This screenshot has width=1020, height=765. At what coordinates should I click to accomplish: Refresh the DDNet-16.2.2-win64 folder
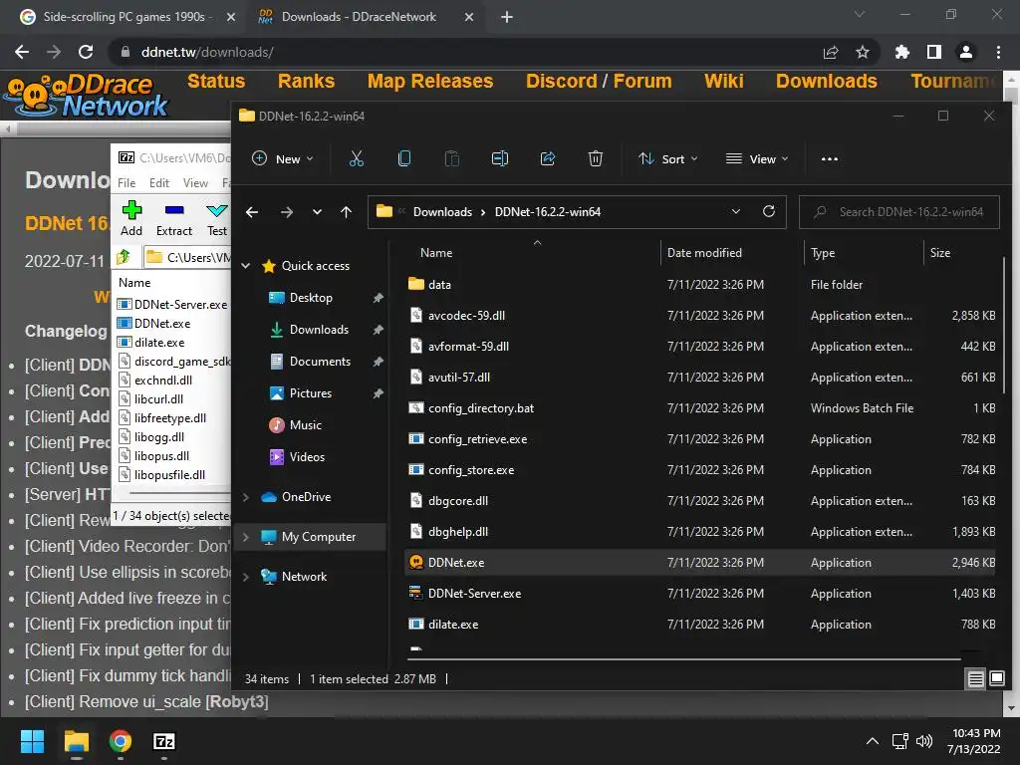click(768, 211)
